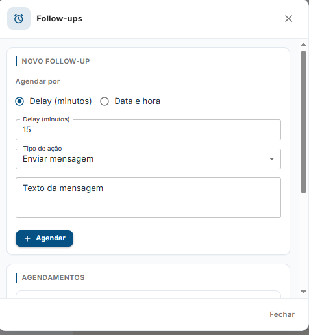Click the alarm clock Follow-ups icon
This screenshot has height=335, width=309.
pyautogui.click(x=19, y=19)
